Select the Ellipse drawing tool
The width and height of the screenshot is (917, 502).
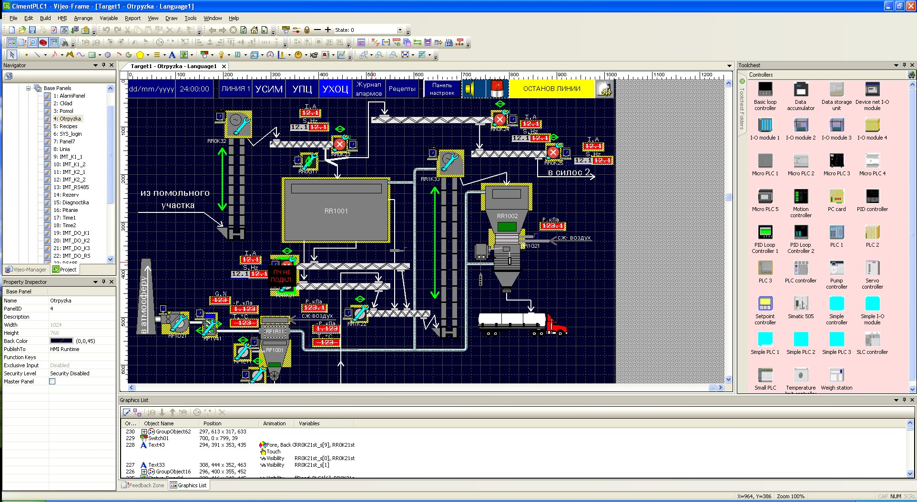coord(108,55)
